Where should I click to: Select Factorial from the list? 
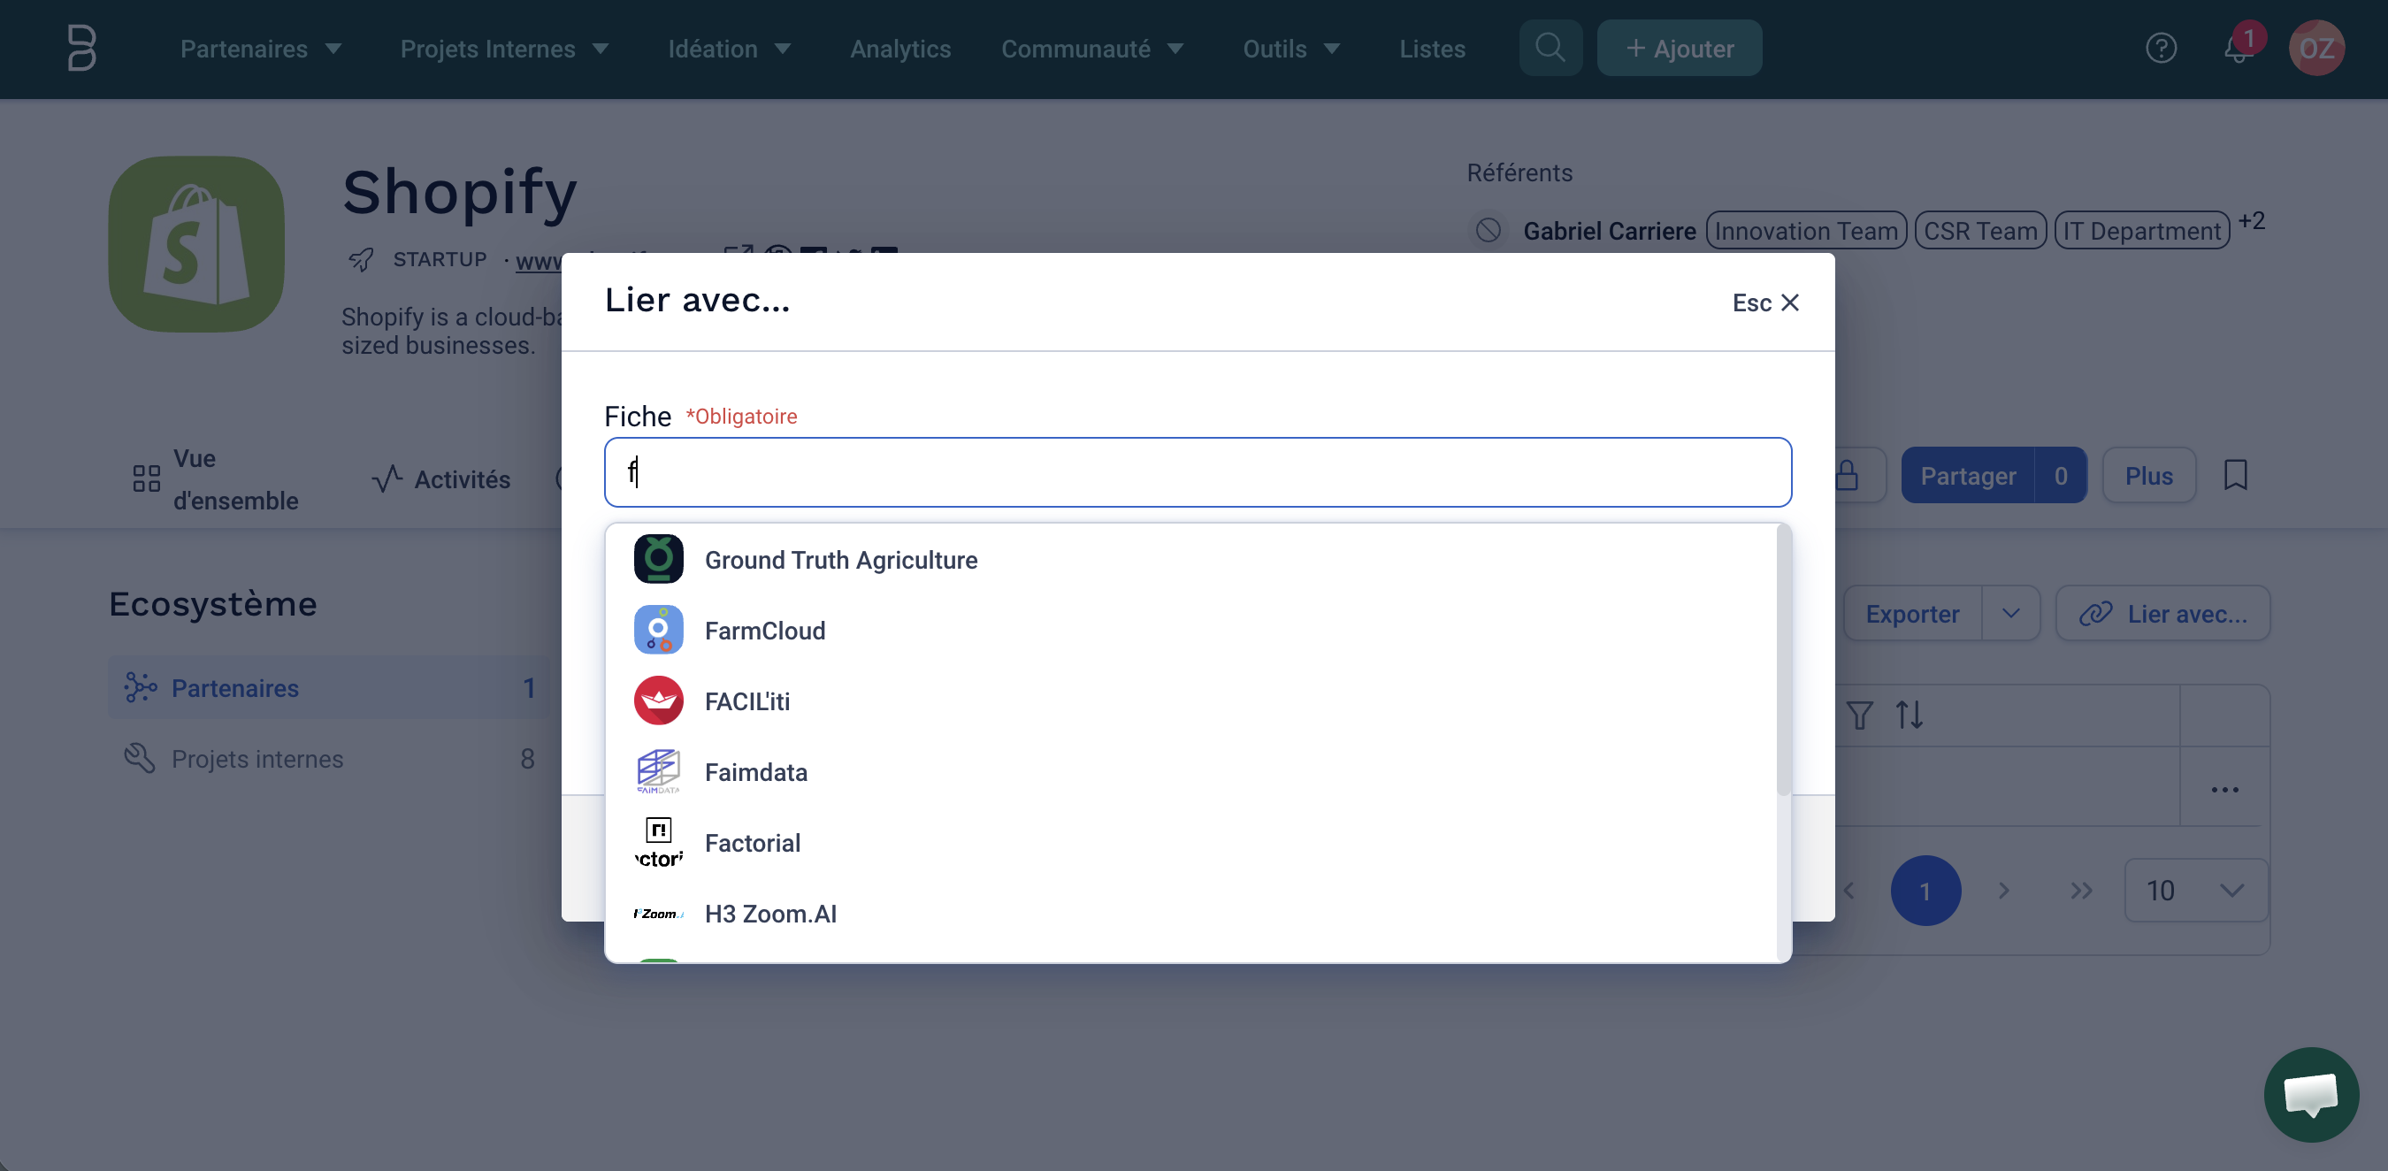click(1191, 842)
